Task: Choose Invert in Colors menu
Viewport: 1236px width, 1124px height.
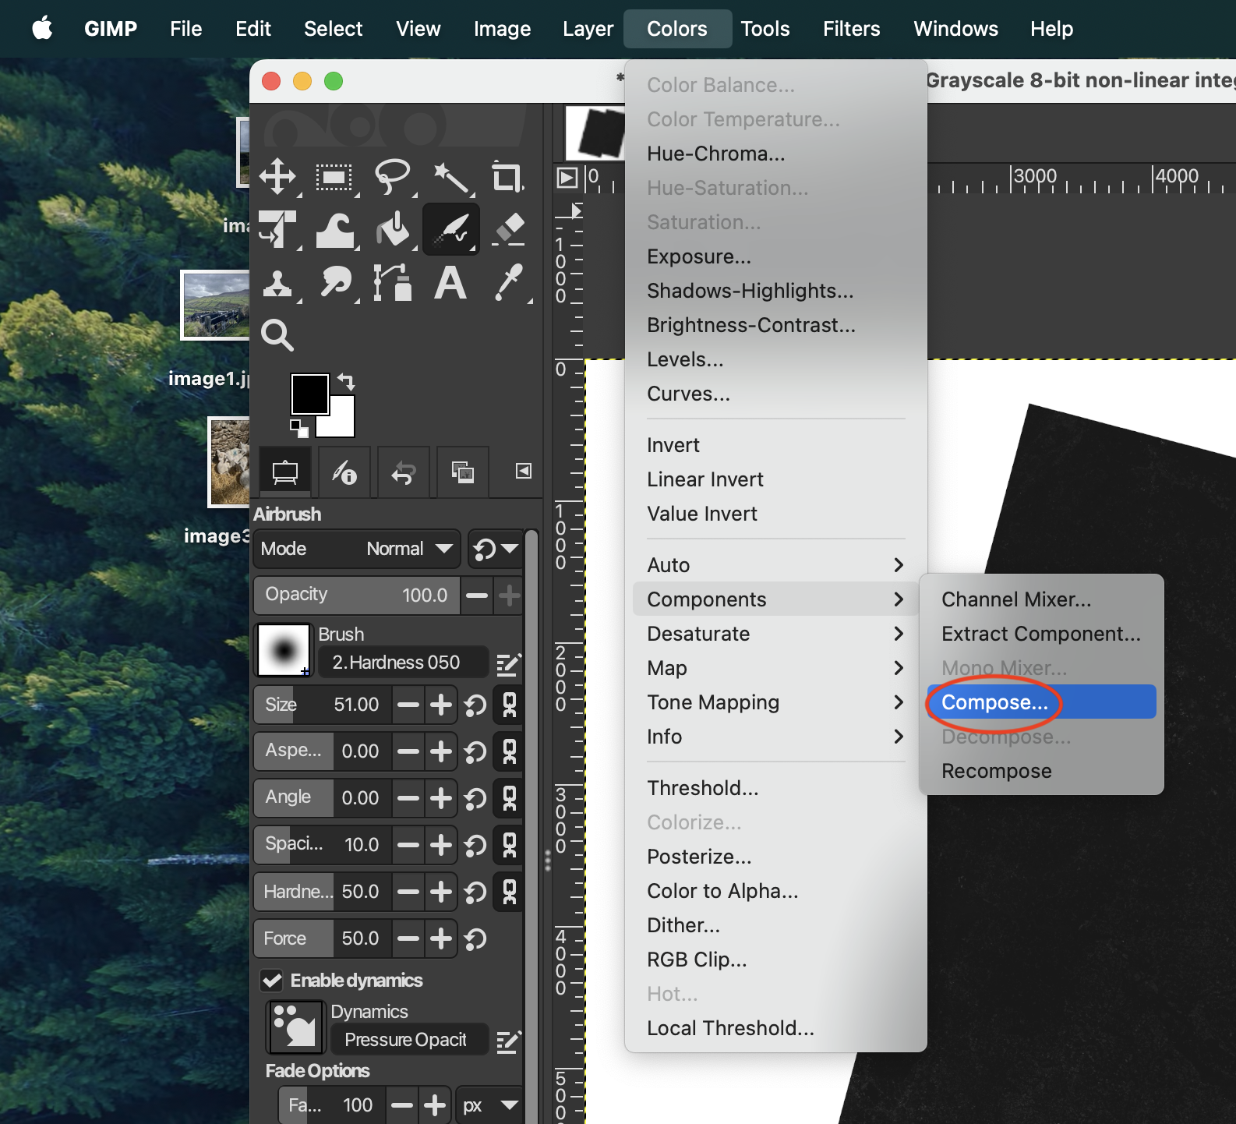Action: (775, 445)
